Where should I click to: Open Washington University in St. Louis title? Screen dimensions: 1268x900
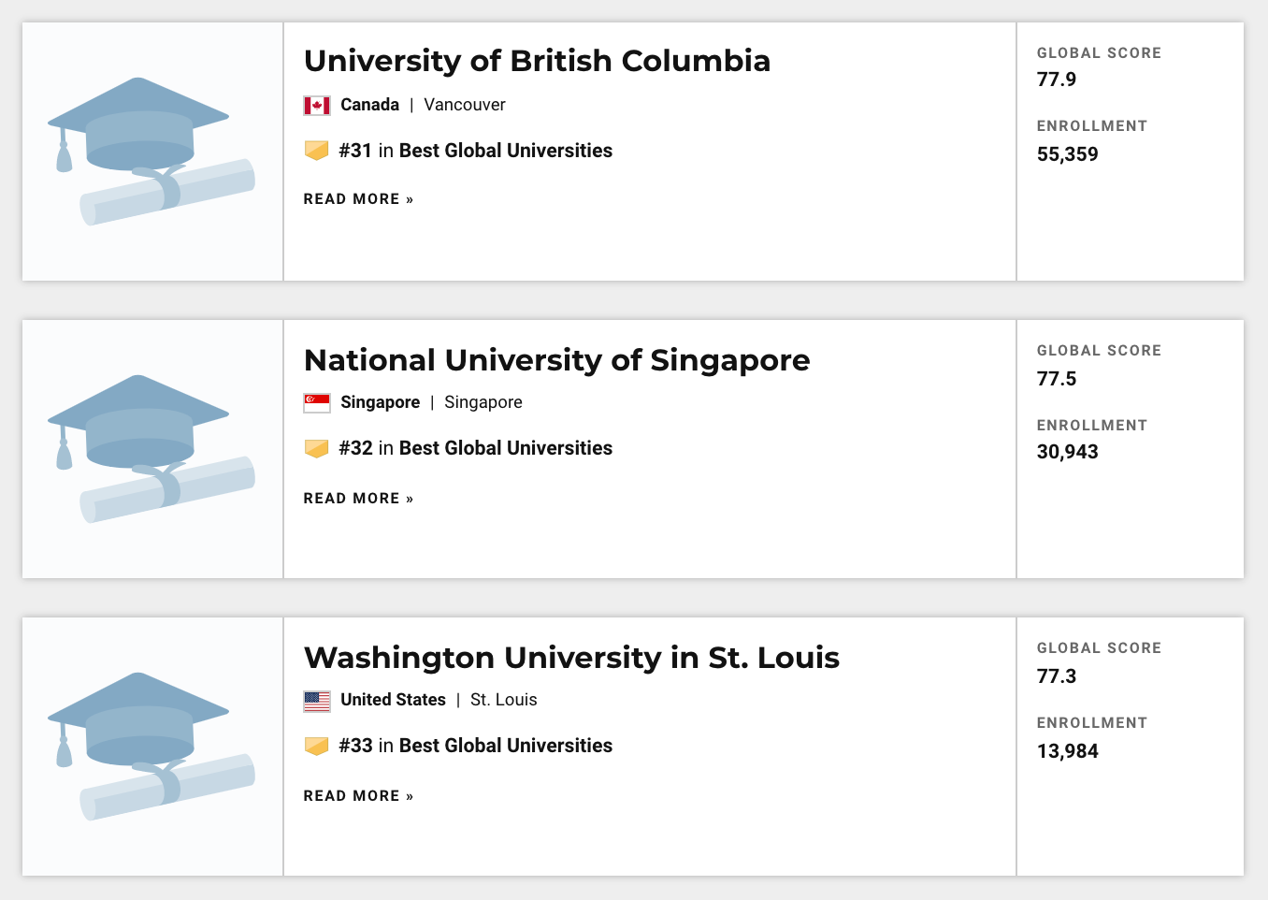[571, 658]
